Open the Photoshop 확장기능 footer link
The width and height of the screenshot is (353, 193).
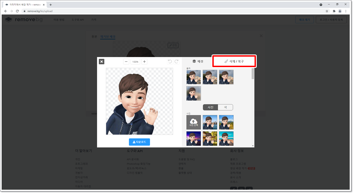138,164
